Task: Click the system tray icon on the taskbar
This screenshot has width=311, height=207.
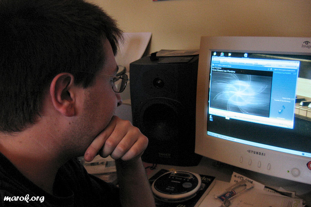Action: 303,154
